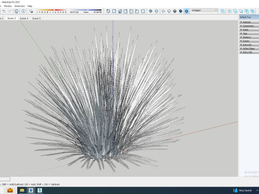This screenshot has width=259, height=194.
Task: Open the Extensions menu
Action: (x=19, y=6)
